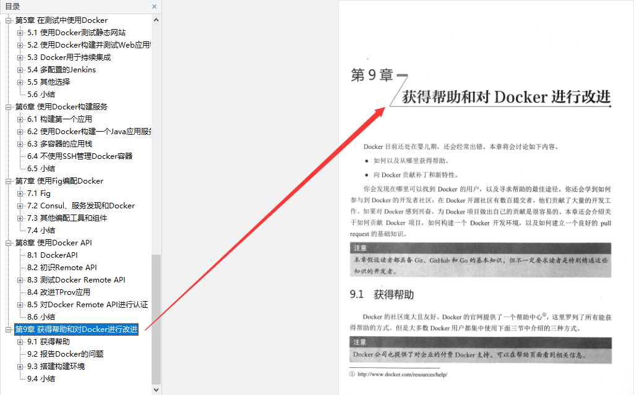Expand the 6.1 构建第一个应用 node

tap(20, 119)
